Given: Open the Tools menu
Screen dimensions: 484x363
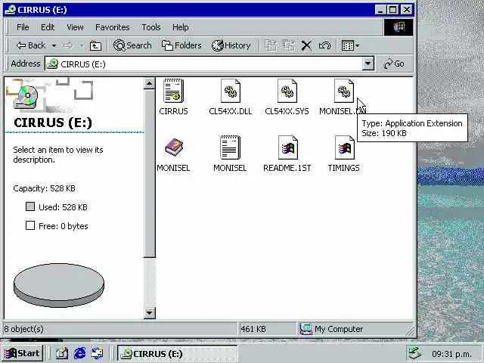Looking at the screenshot, I should pyautogui.click(x=151, y=27).
